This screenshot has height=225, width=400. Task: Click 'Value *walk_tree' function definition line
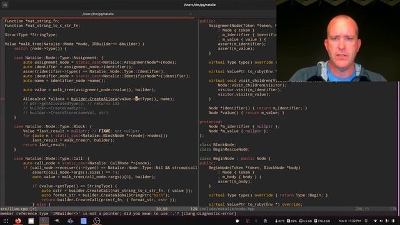pos(74,44)
